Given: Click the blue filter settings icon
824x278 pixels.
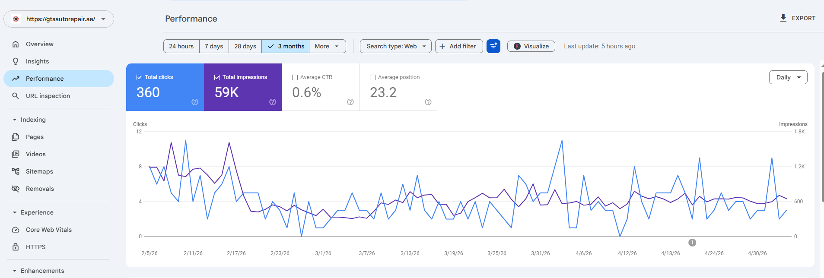Looking at the screenshot, I should 493,46.
